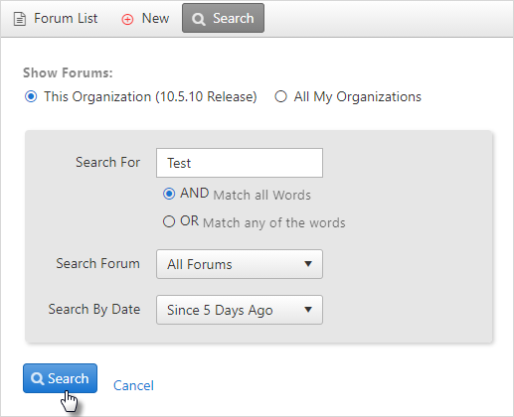514x417 pixels.
Task: Click the Search For text field
Action: coord(240,163)
